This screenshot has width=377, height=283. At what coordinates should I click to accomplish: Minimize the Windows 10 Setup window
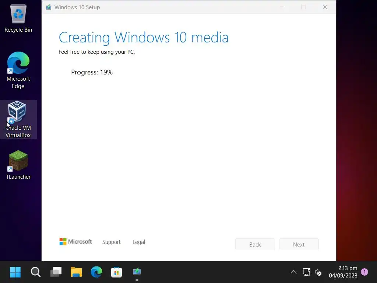pos(282,7)
